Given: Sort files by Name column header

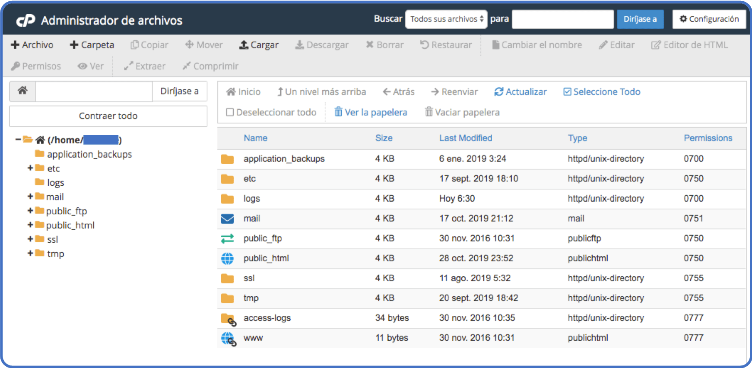Looking at the screenshot, I should 256,138.
